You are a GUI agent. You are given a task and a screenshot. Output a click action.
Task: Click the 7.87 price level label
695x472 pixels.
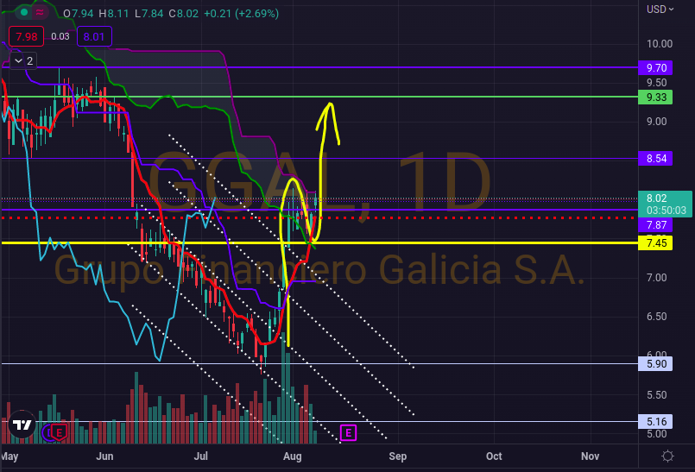655,224
